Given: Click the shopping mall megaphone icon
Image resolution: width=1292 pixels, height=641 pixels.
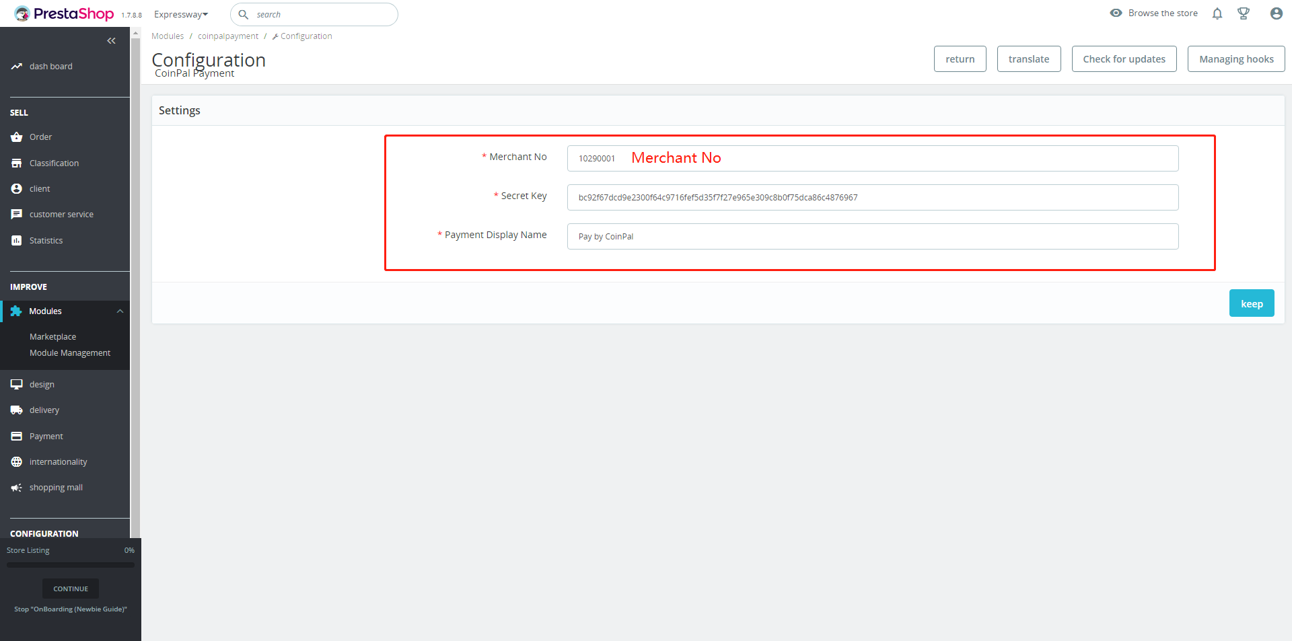Looking at the screenshot, I should [x=17, y=488].
